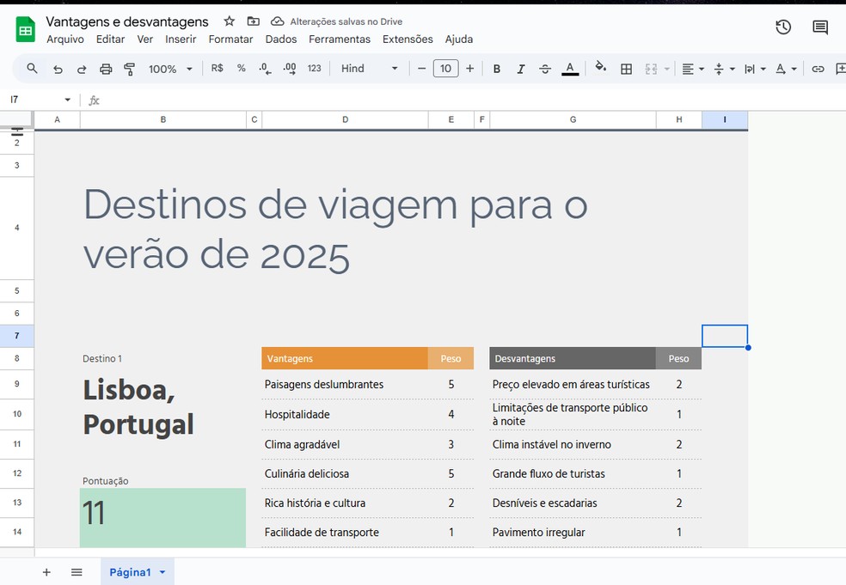846x585 pixels.
Task: Open version history
Action: [x=782, y=27]
